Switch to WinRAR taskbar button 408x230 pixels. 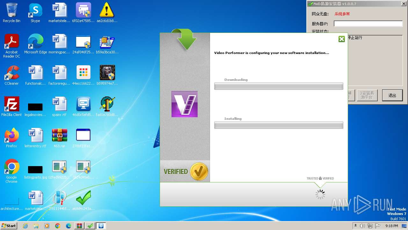pos(79,226)
